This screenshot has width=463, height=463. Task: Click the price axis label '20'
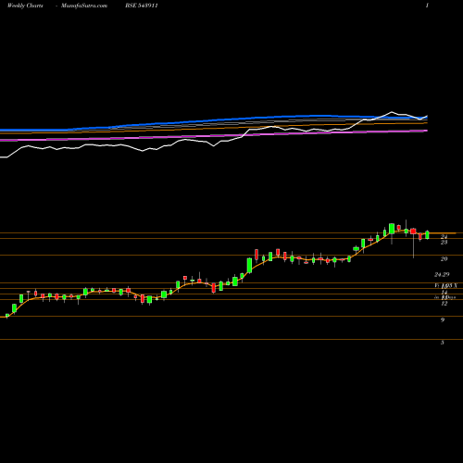pos(444,259)
